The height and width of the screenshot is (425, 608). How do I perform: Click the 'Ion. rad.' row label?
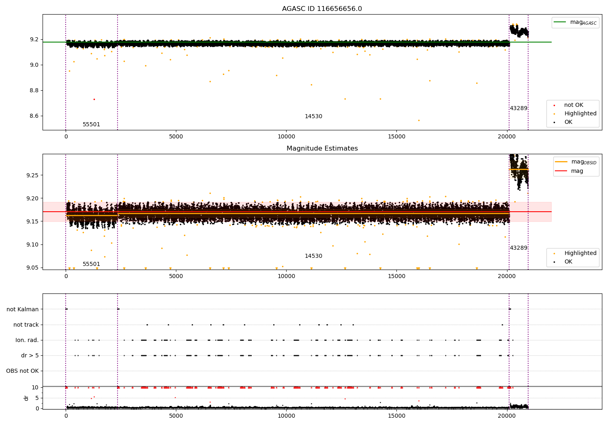27,340
